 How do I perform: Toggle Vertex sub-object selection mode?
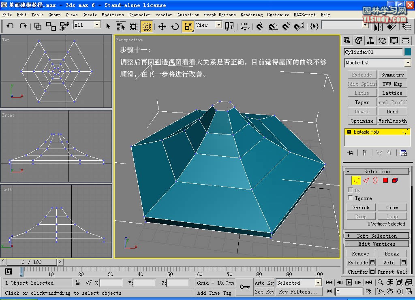(x=356, y=180)
